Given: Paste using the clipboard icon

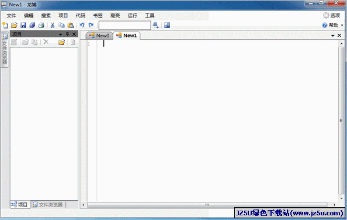Looking at the screenshot, I should [x=71, y=25].
